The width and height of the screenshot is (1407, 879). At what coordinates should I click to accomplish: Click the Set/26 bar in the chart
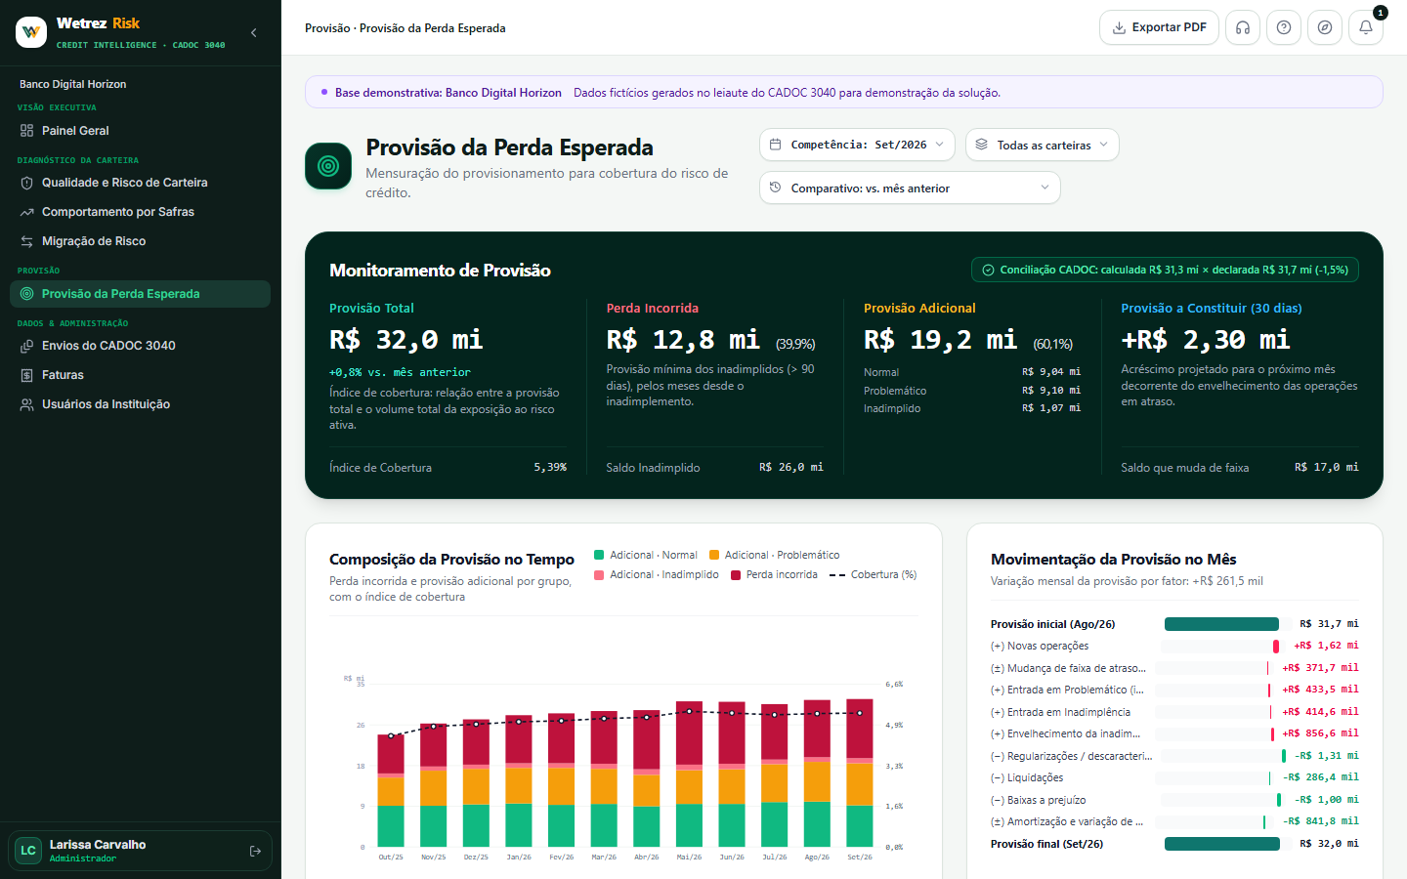click(x=860, y=773)
